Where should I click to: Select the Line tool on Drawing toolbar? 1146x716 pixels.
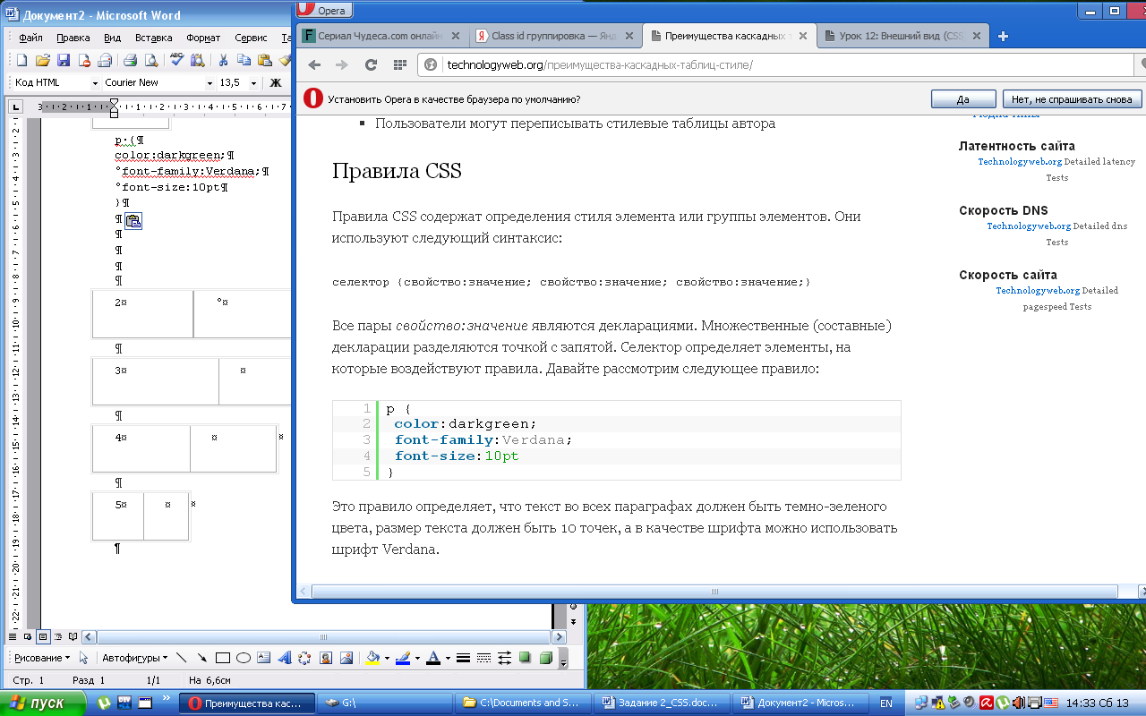[x=182, y=658]
